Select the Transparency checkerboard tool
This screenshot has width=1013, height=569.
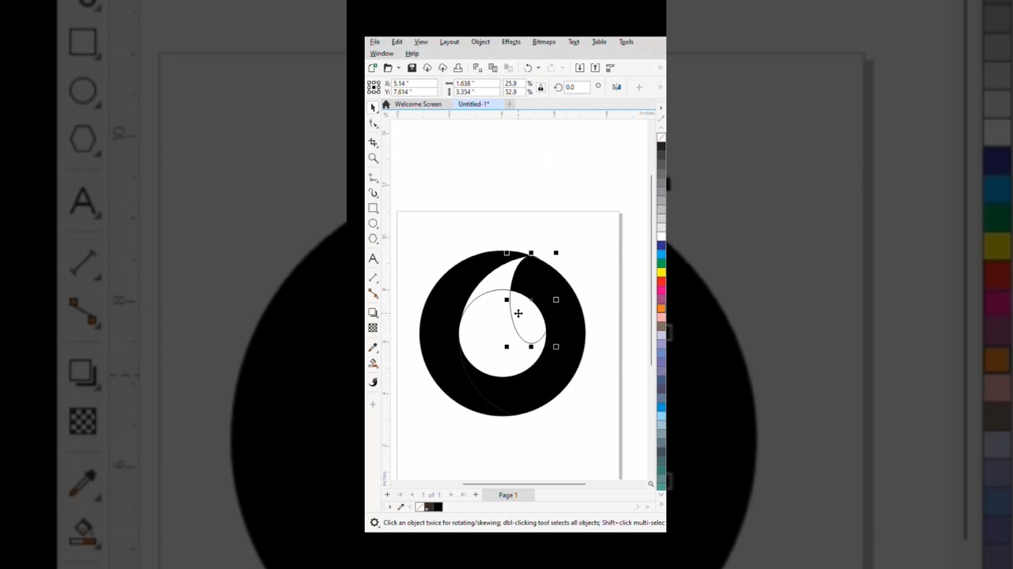(373, 328)
